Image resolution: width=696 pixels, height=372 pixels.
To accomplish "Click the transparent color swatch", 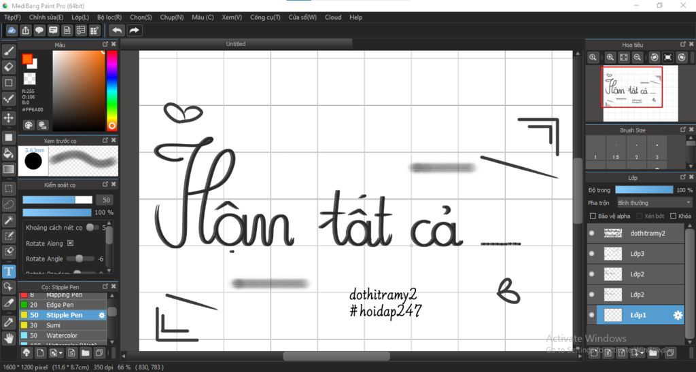I will (29, 79).
